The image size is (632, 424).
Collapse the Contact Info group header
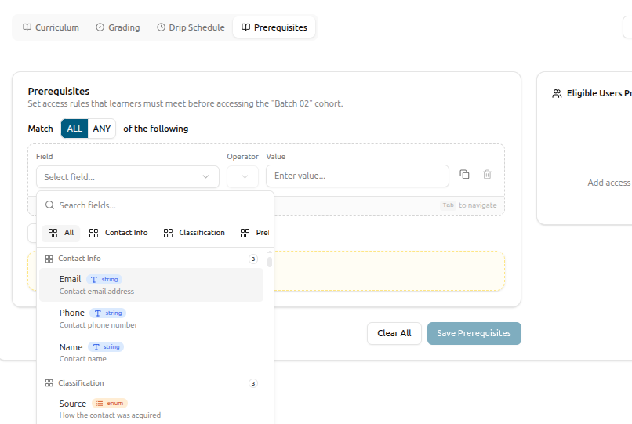coord(151,259)
